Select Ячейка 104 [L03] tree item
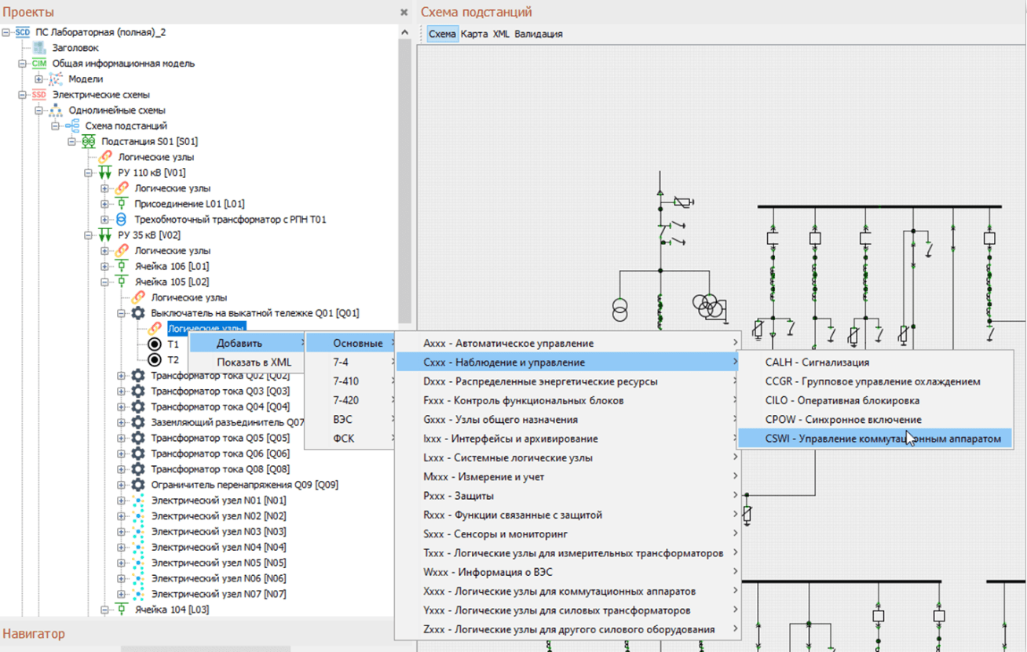The image size is (1027, 652). pyautogui.click(x=172, y=610)
